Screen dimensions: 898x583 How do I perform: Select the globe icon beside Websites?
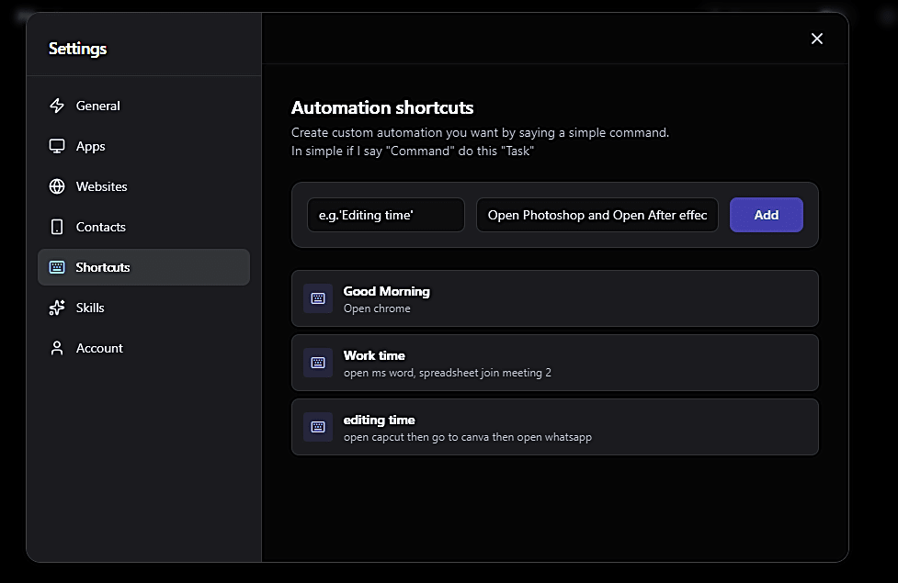pyautogui.click(x=57, y=186)
